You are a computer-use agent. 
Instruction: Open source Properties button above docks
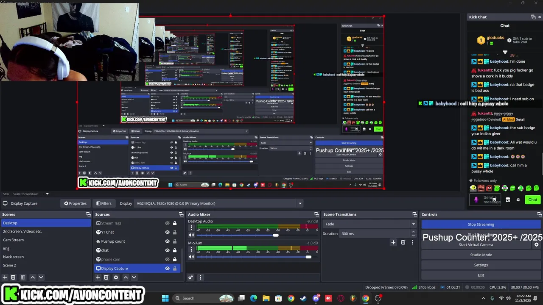coord(75,203)
